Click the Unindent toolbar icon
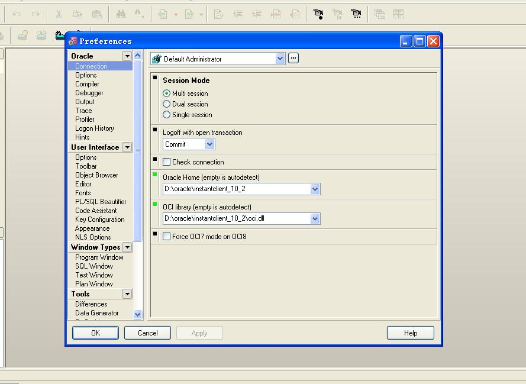 257,14
